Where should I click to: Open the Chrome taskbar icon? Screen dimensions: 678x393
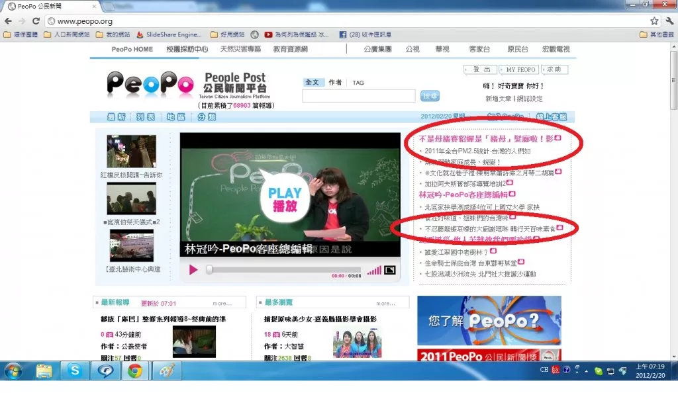tap(135, 371)
